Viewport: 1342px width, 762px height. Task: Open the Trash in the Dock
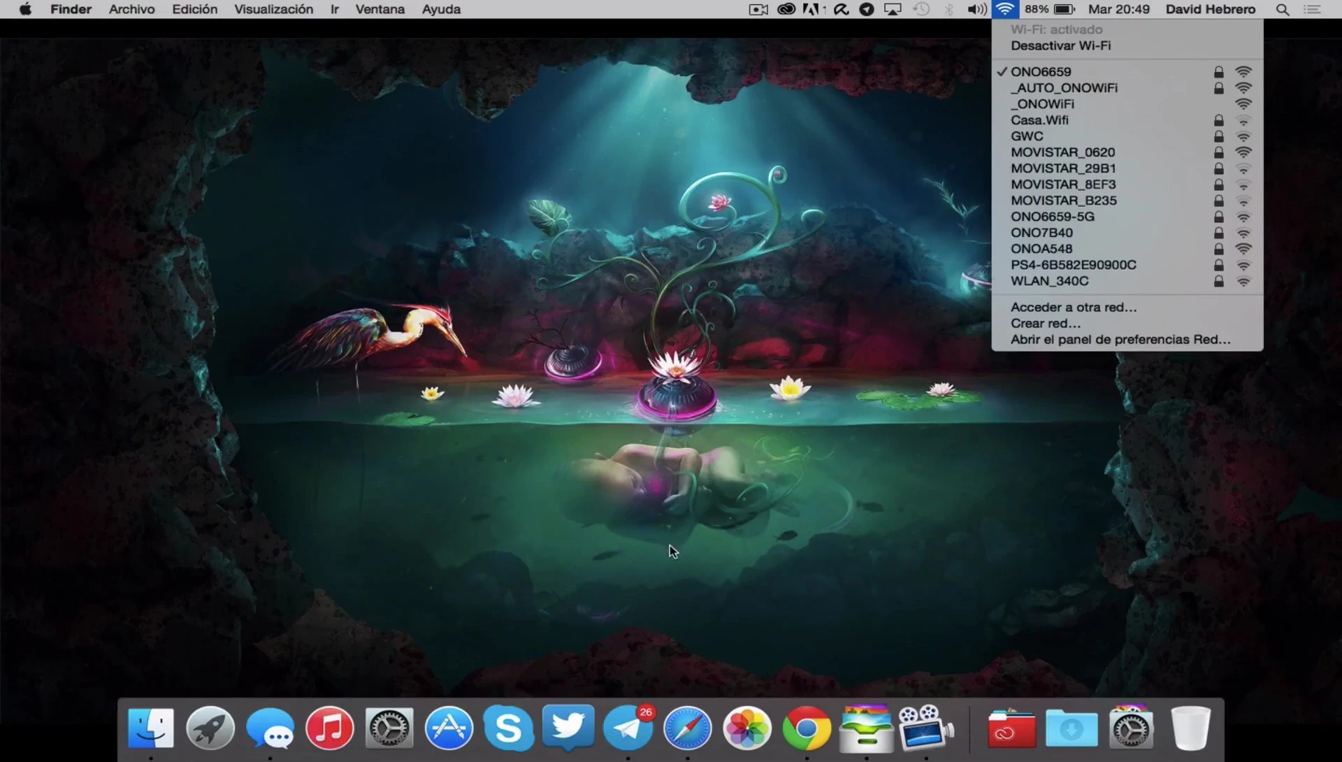tap(1190, 728)
